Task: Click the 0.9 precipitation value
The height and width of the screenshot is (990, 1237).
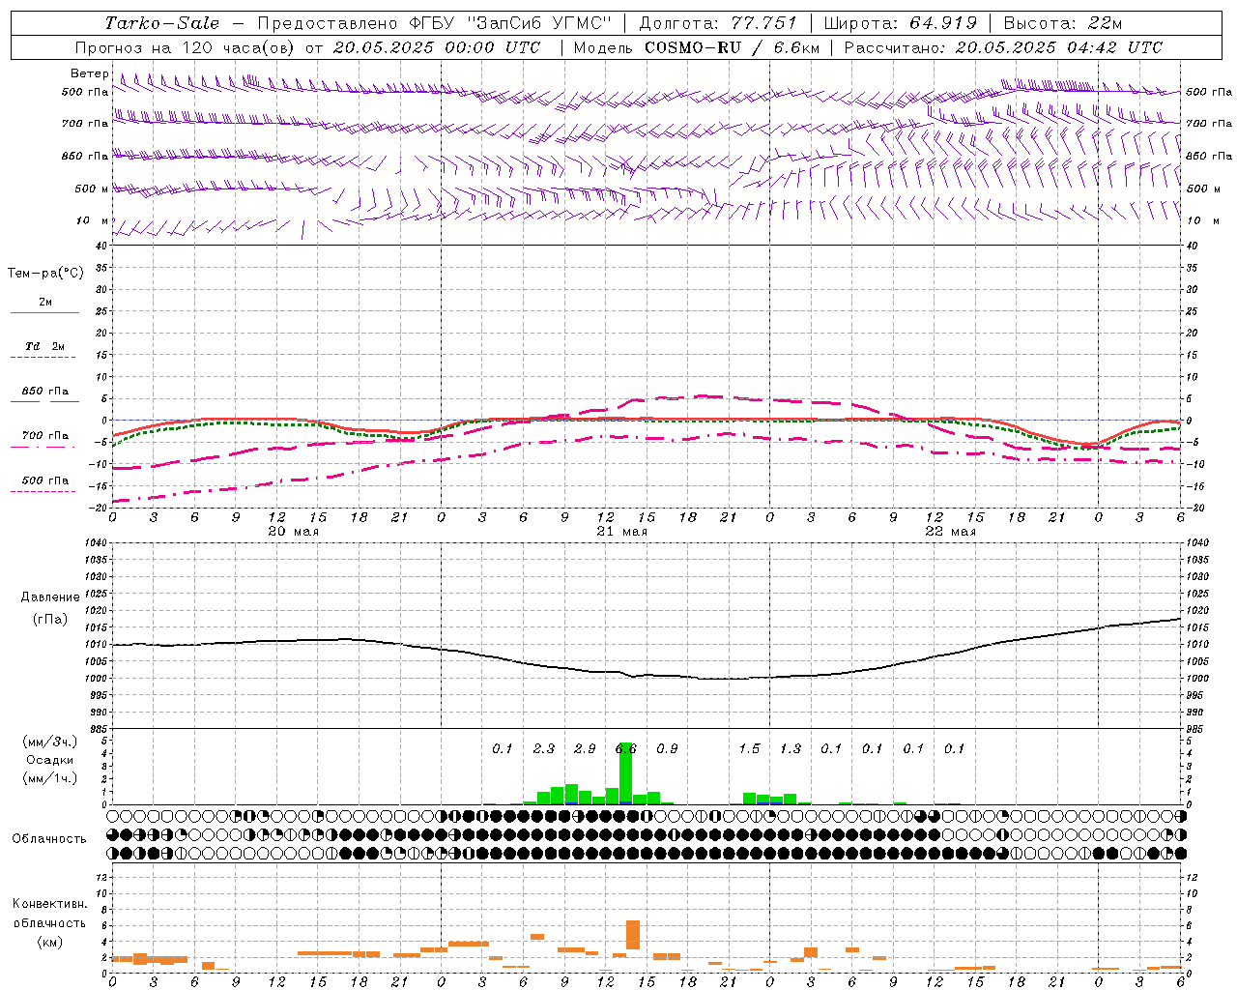Action: (x=667, y=748)
